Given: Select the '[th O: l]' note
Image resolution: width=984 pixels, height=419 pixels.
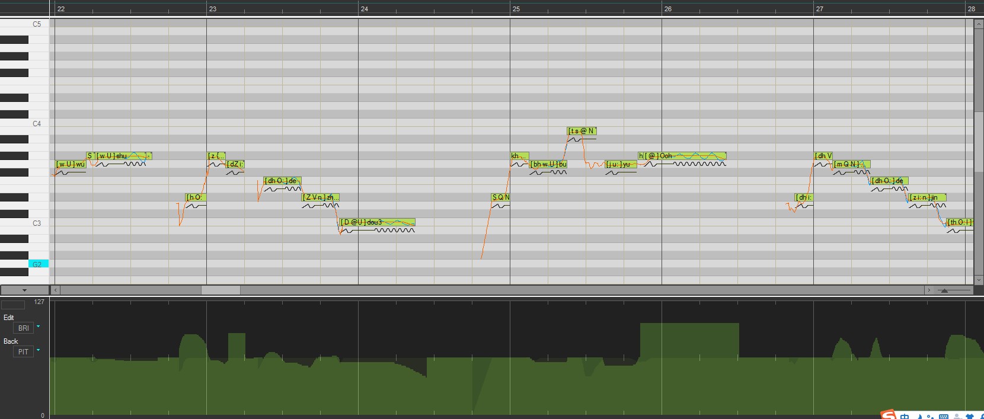Looking at the screenshot, I should [960, 222].
